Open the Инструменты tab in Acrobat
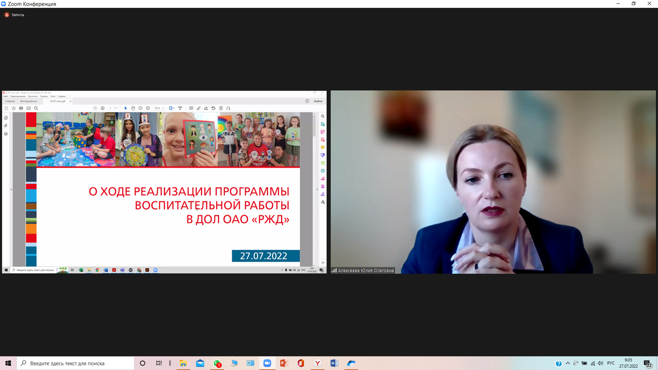Image resolution: width=658 pixels, height=370 pixels. pos(28,101)
